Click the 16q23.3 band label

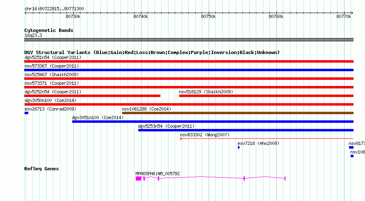point(33,35)
